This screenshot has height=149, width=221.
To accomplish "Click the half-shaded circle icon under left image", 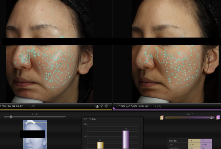I will pos(97,106).
